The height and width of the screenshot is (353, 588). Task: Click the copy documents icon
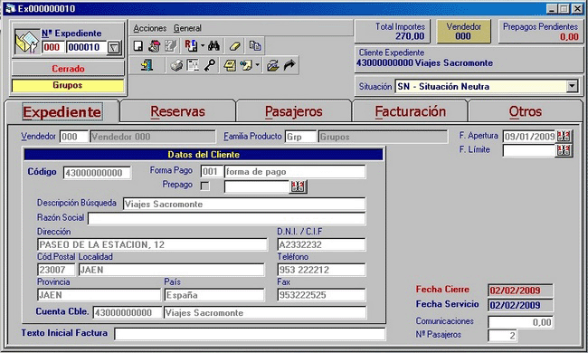click(255, 46)
